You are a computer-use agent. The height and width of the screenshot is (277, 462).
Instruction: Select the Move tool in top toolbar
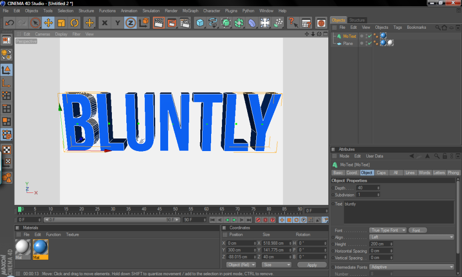point(48,22)
